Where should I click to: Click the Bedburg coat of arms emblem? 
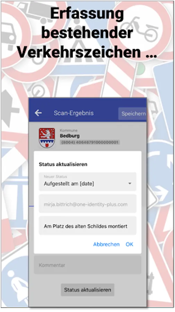(47, 138)
